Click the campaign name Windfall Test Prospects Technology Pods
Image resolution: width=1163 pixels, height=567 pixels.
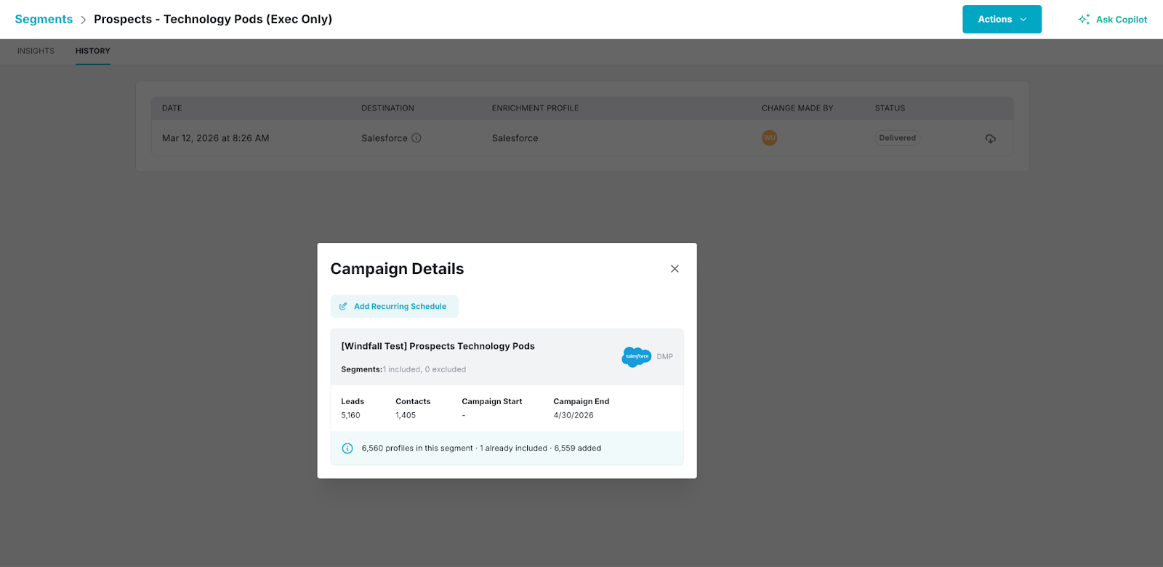coord(438,346)
